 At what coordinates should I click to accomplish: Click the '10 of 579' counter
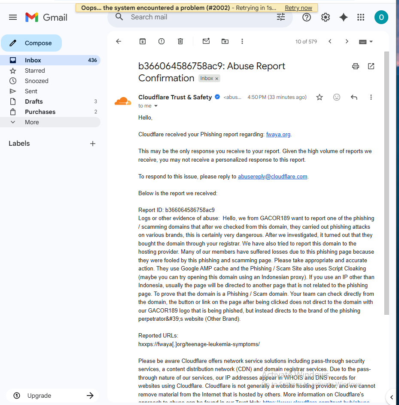[x=306, y=42]
